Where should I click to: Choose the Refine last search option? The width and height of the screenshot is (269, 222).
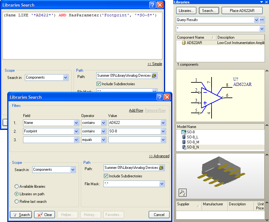click(17, 202)
